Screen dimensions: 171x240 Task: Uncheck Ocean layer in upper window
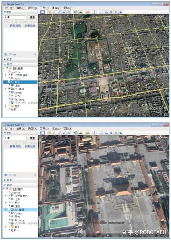click(x=9, y=92)
